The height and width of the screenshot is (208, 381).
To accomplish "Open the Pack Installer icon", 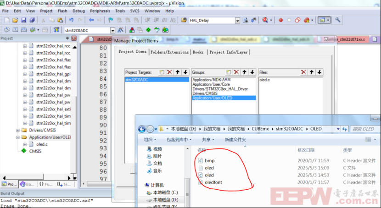I will point(165,30).
